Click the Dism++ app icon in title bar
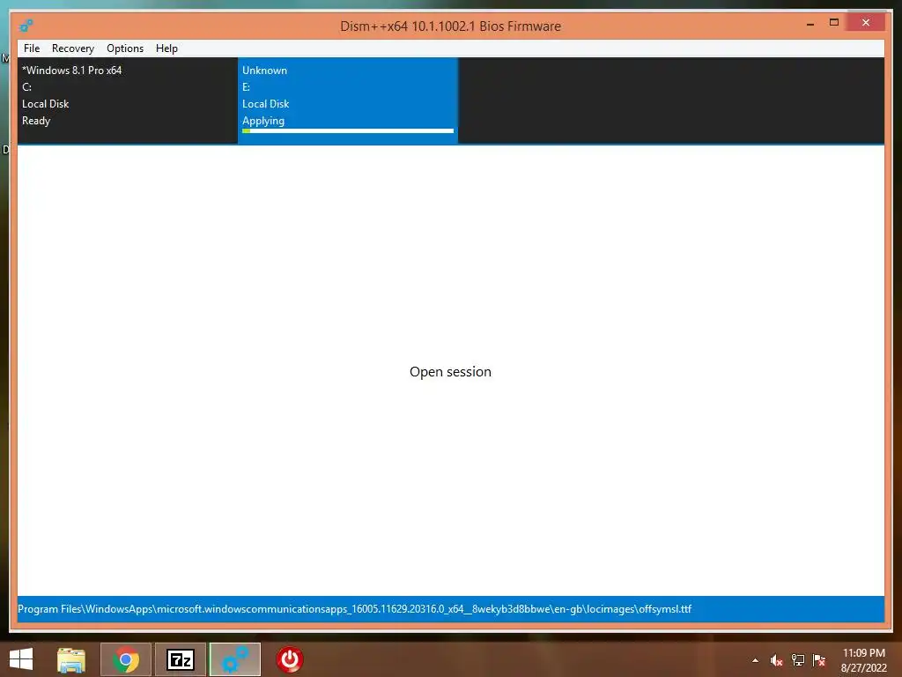 click(x=26, y=26)
